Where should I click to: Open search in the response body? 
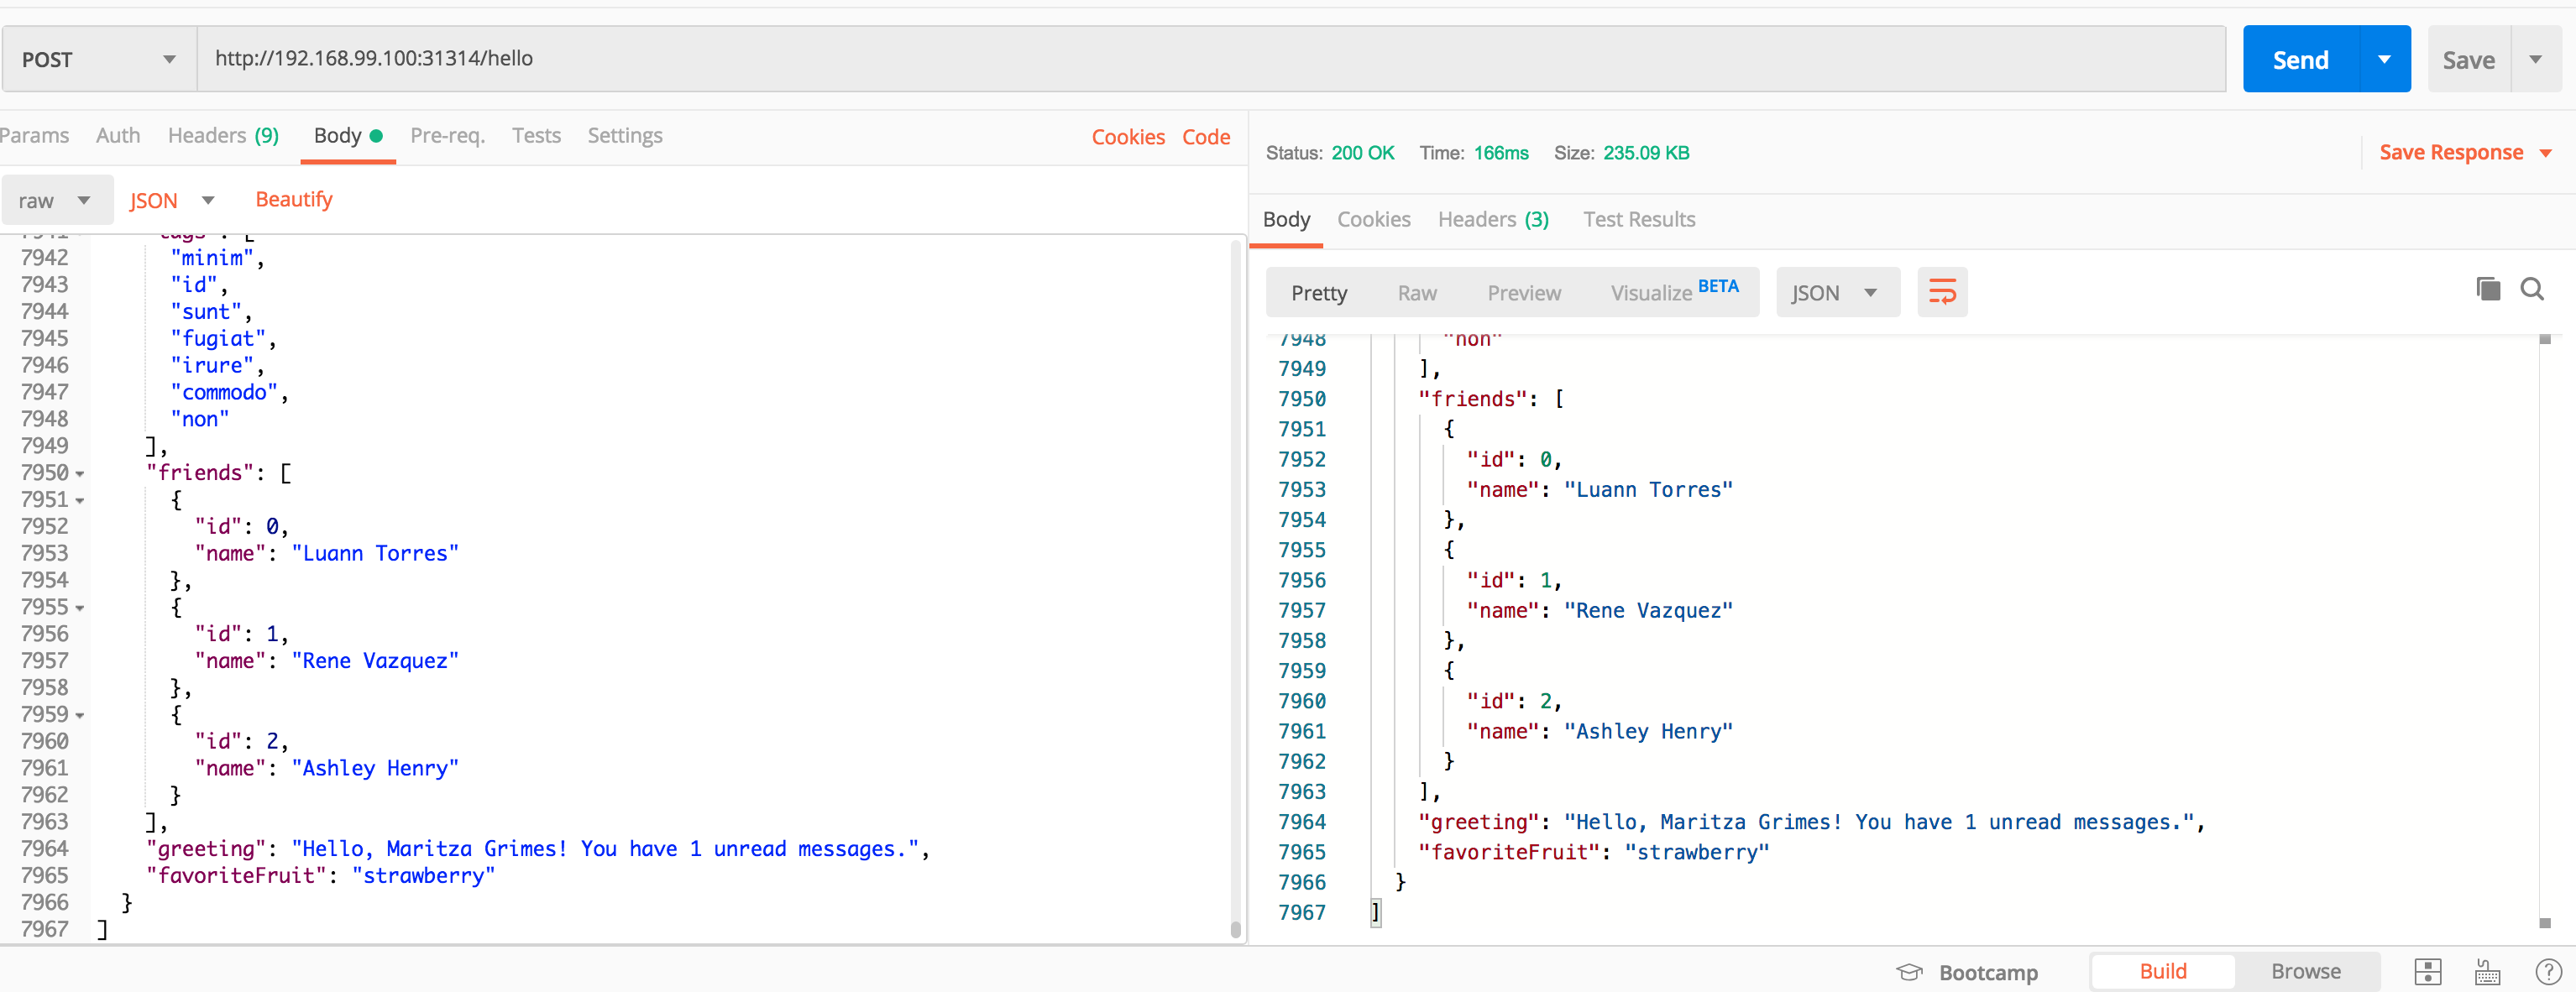click(2533, 289)
